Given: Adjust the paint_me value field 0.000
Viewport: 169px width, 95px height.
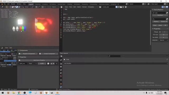Looking at the screenshot, I should [42, 64].
